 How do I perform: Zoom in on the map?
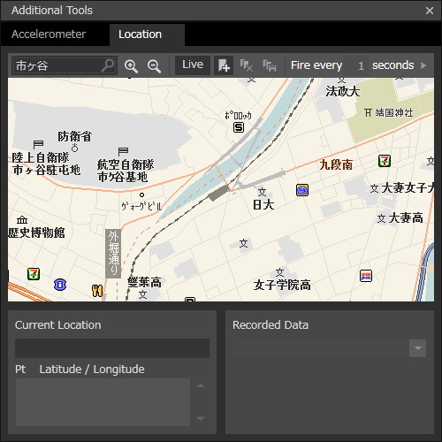point(131,65)
